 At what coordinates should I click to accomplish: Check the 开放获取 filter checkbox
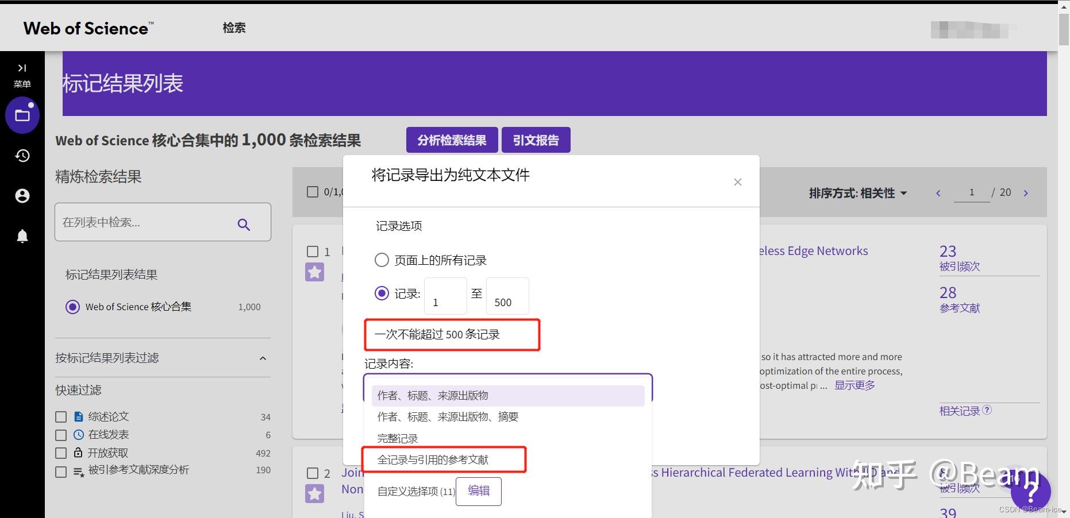pos(61,453)
